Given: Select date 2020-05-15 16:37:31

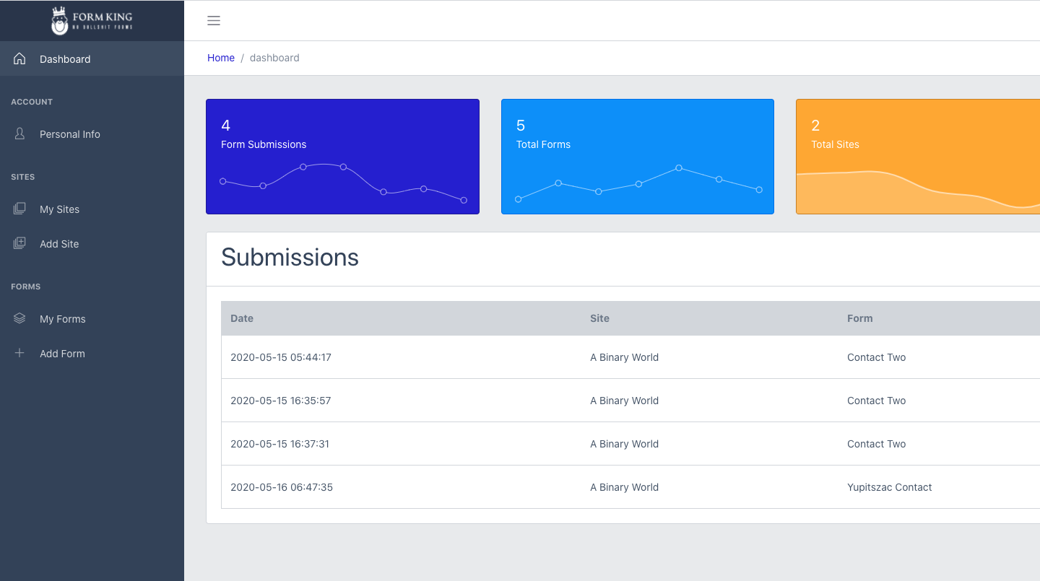Looking at the screenshot, I should (279, 444).
